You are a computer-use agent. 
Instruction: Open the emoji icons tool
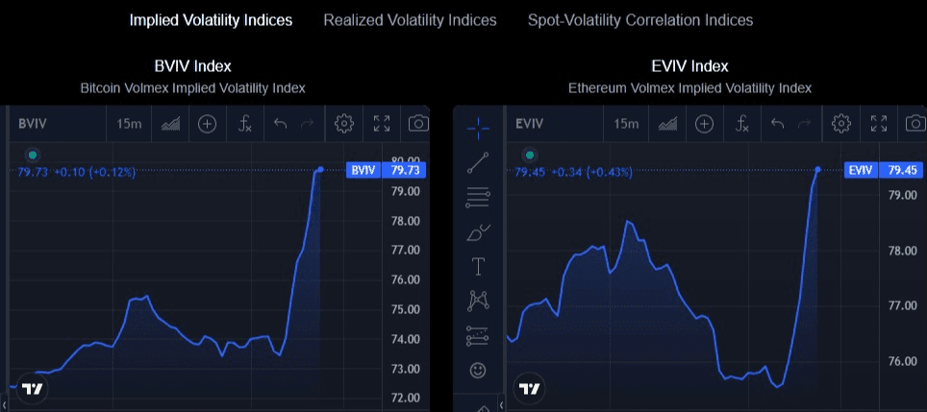coord(478,369)
